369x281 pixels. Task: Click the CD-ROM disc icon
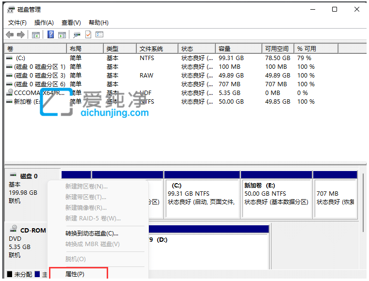point(14,229)
